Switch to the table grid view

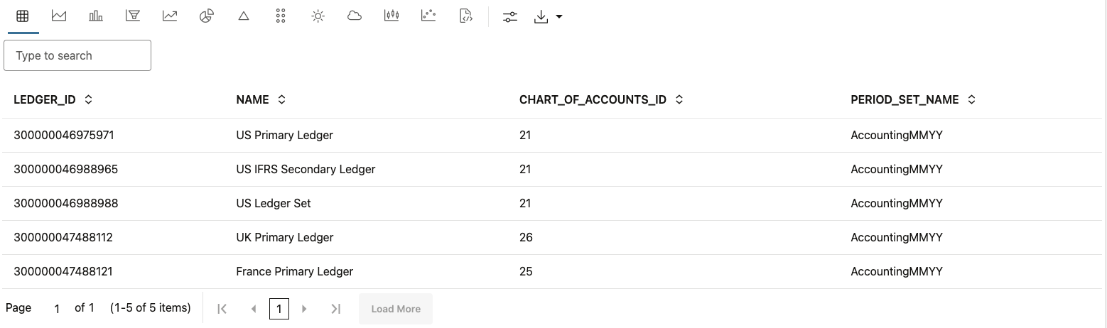click(22, 16)
